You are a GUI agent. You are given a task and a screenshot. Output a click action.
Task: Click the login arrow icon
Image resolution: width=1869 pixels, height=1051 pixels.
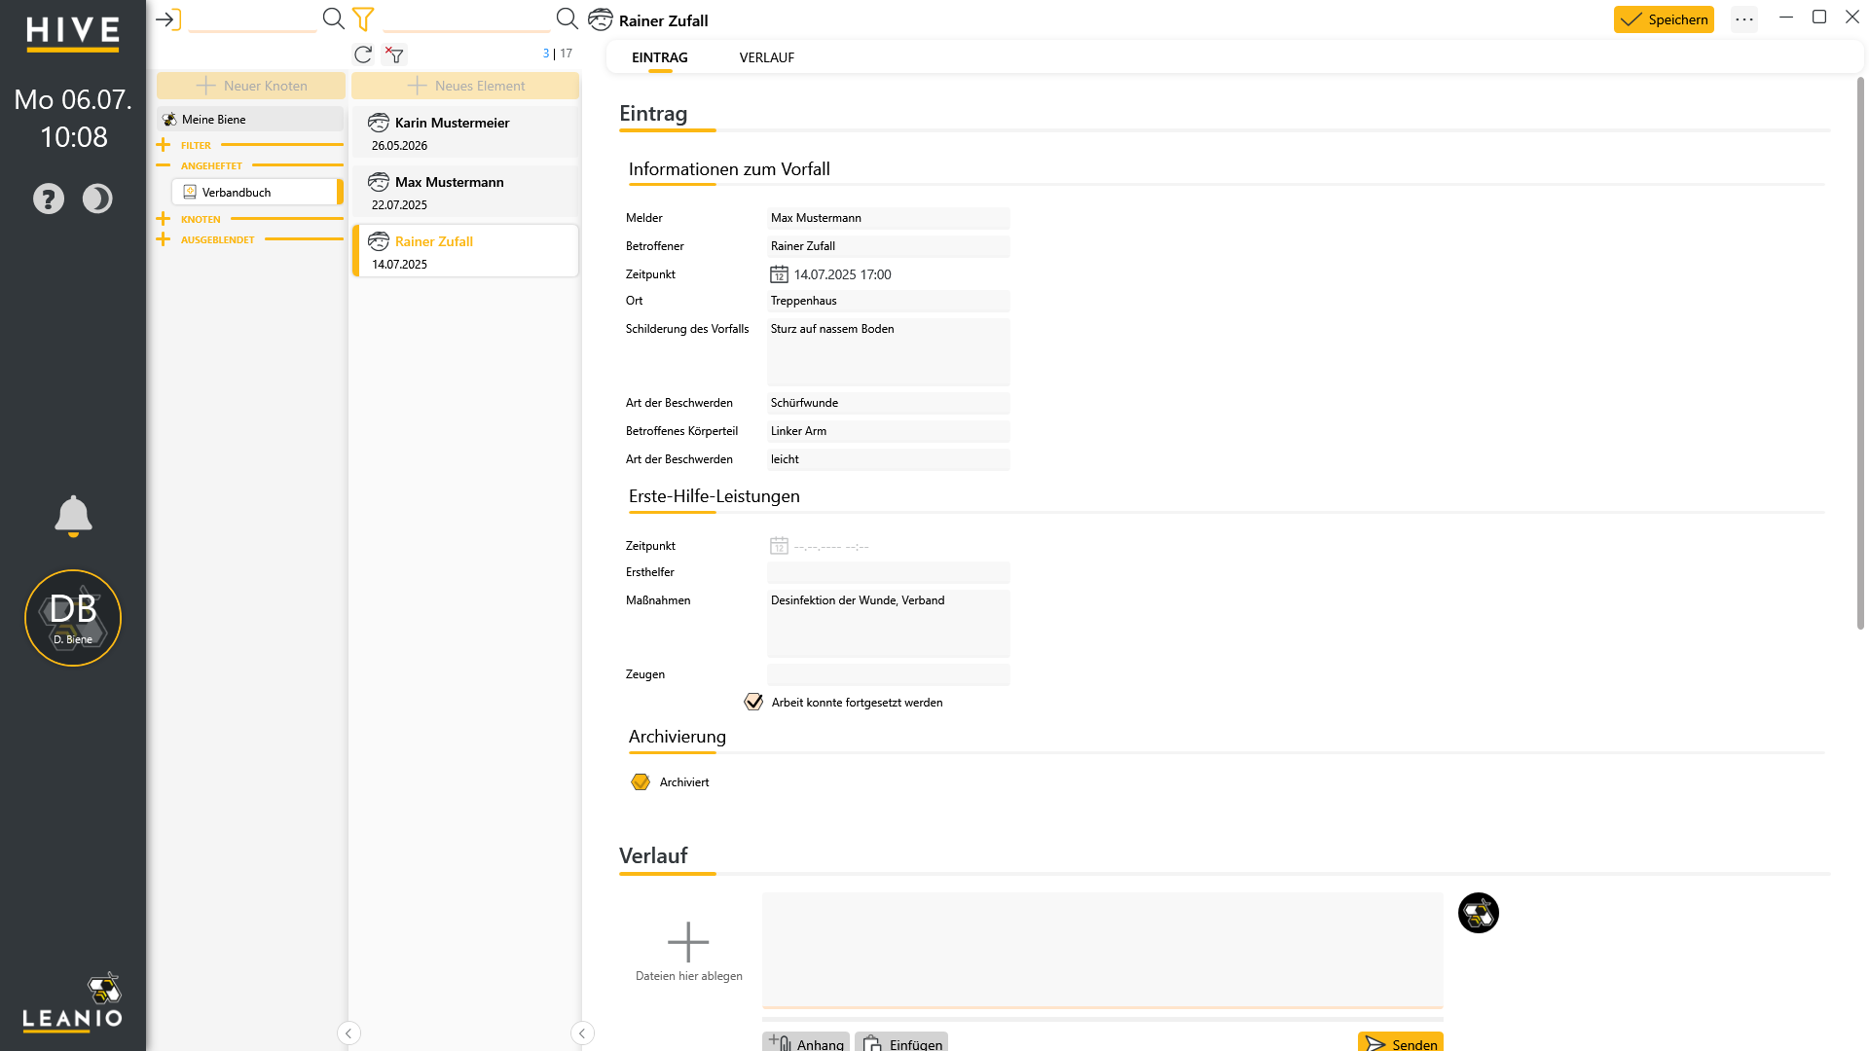(x=168, y=19)
